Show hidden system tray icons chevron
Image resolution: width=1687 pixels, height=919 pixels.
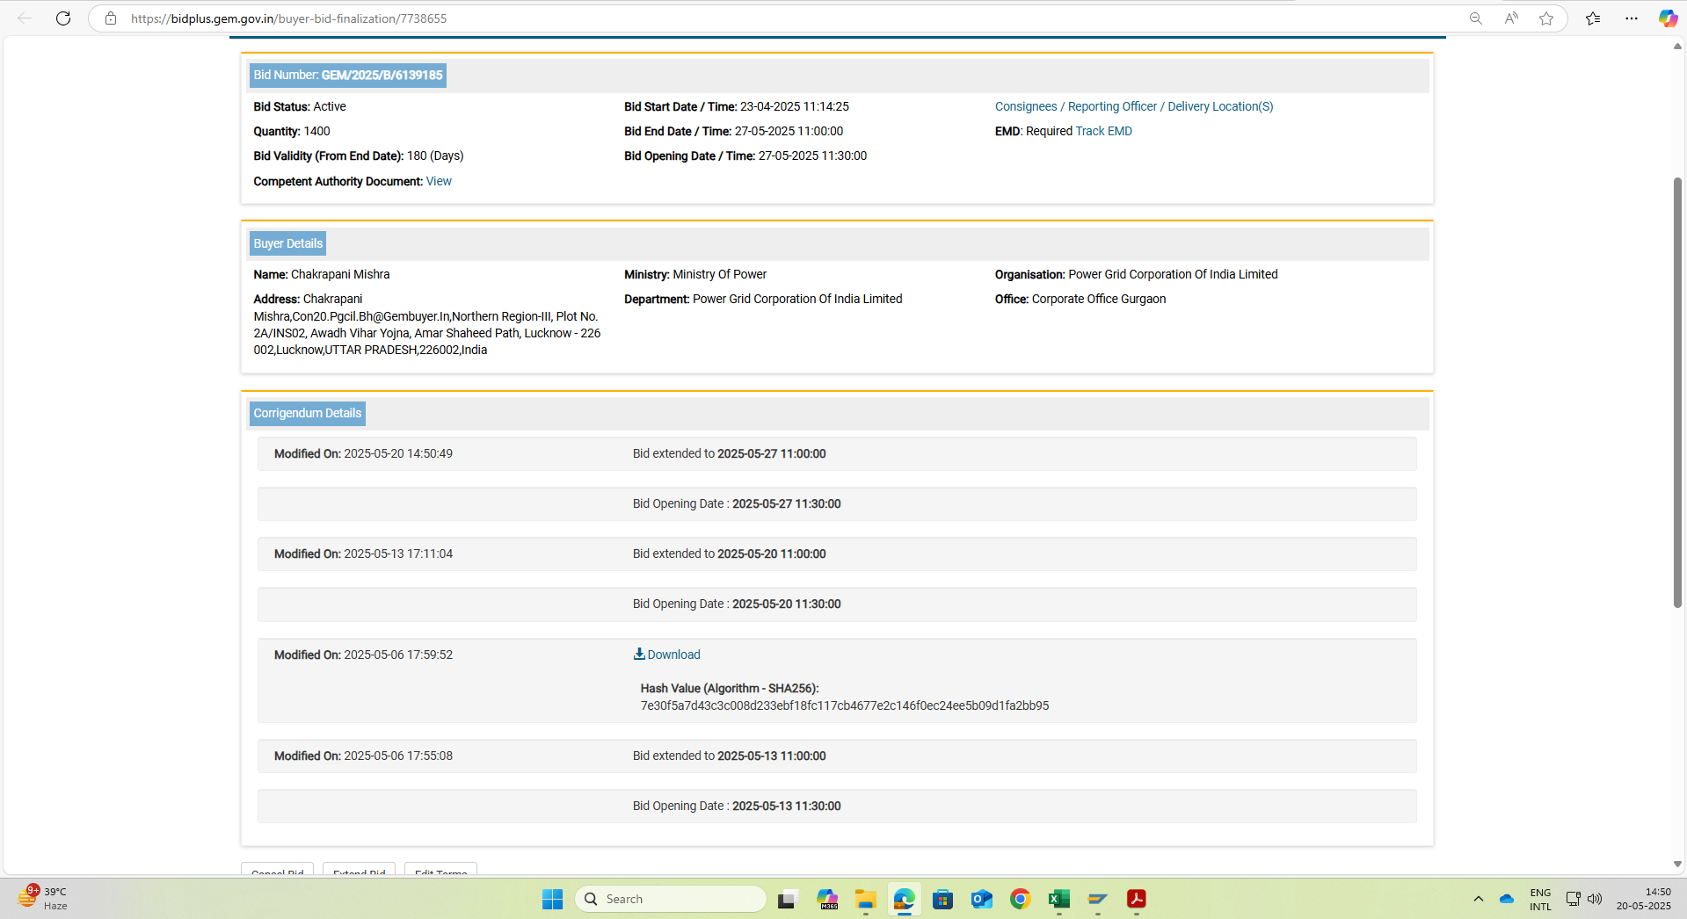[1479, 899]
